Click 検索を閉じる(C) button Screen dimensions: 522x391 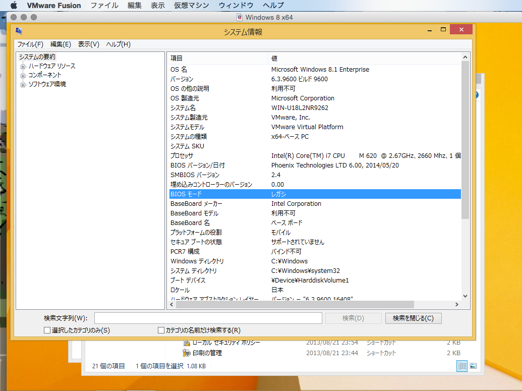[413, 318]
